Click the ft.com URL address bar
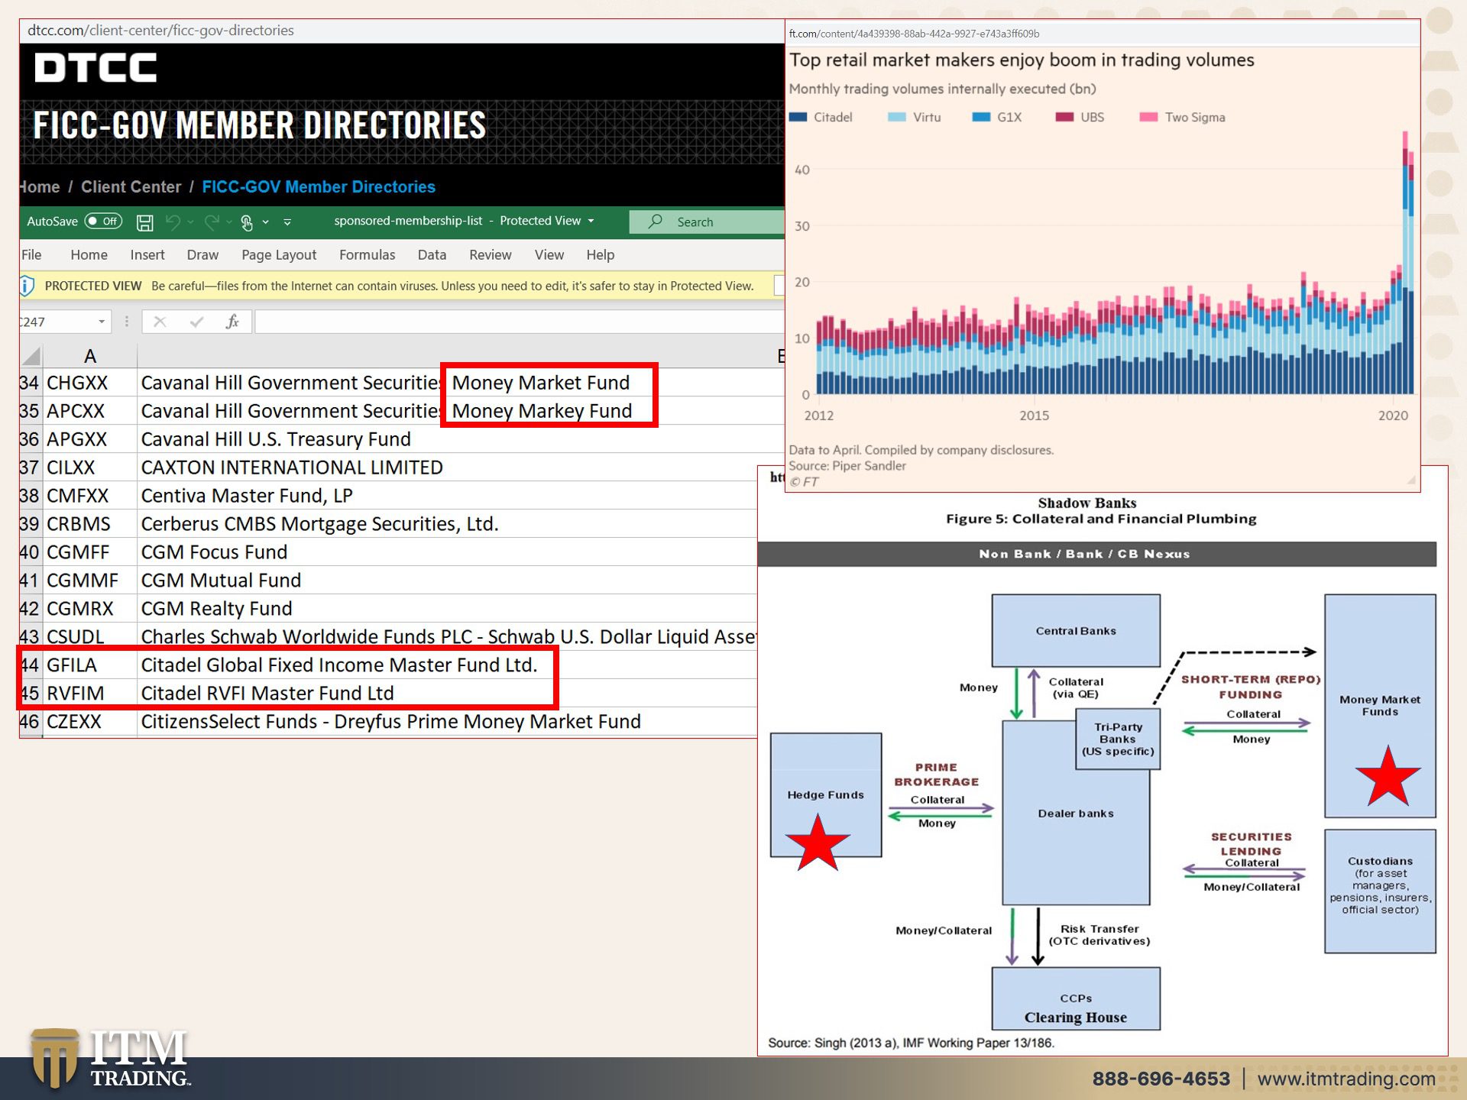The height and width of the screenshot is (1100, 1467). (x=1103, y=34)
